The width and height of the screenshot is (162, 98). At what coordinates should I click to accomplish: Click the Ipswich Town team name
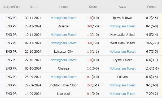(122, 18)
